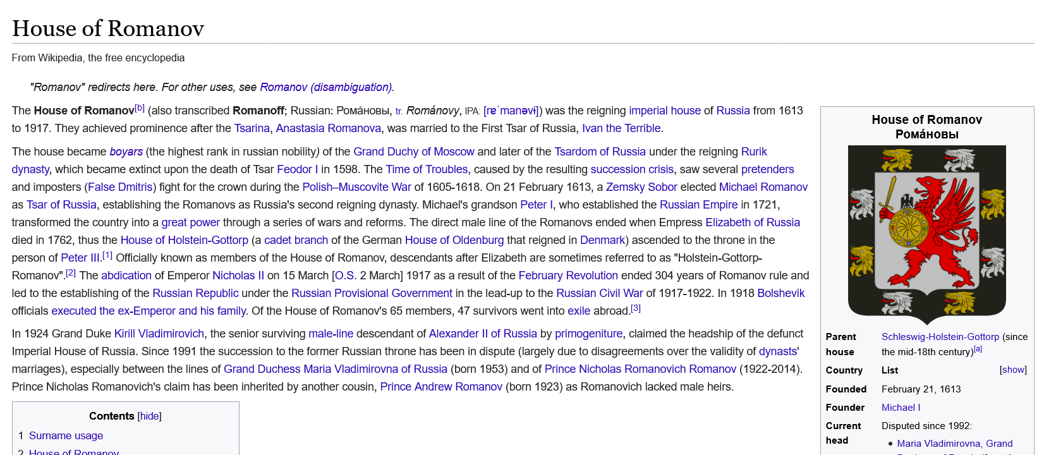This screenshot has width=1044, height=455.
Task: Open Alexander II of Russia link
Action: [483, 334]
